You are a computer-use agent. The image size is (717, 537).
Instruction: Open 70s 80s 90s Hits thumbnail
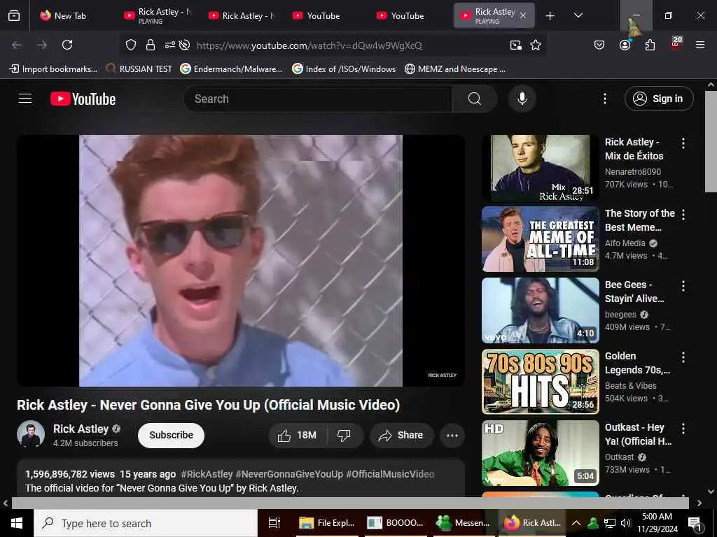[x=540, y=382]
